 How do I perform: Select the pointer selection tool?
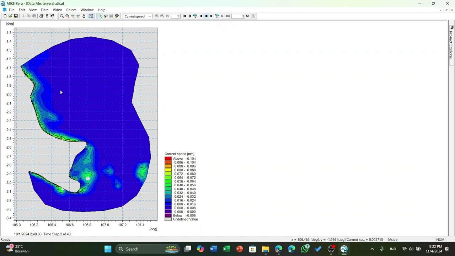click(101, 16)
